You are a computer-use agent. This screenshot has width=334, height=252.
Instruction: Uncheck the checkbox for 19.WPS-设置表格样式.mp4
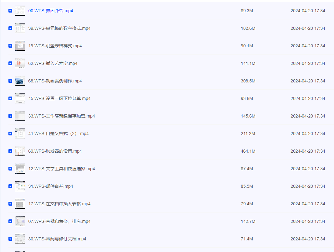10,46
